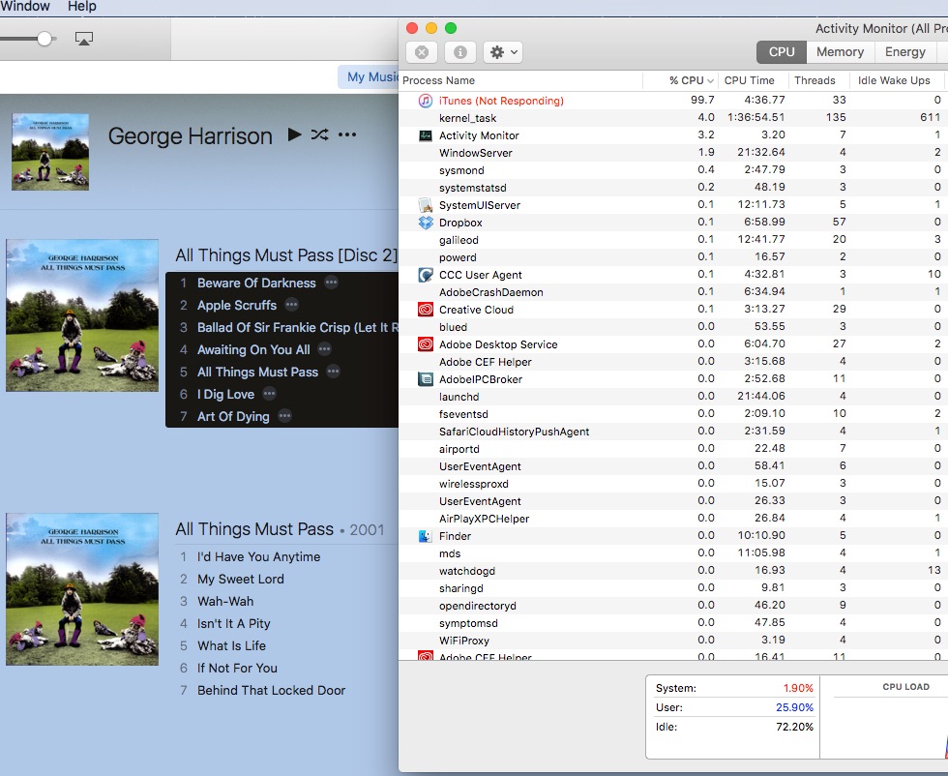This screenshot has height=776, width=948.
Task: Click the Adobe Desktop Service icon
Action: (426, 344)
